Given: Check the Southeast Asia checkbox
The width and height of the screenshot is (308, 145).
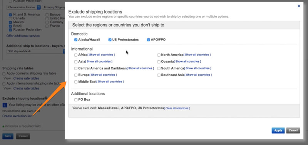Looking at the screenshot, I should (x=159, y=75).
